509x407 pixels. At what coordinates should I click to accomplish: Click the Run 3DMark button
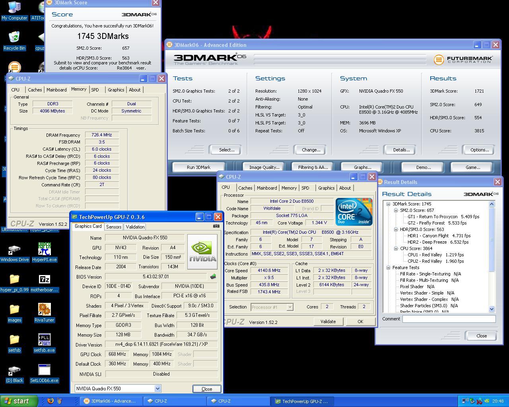[198, 167]
